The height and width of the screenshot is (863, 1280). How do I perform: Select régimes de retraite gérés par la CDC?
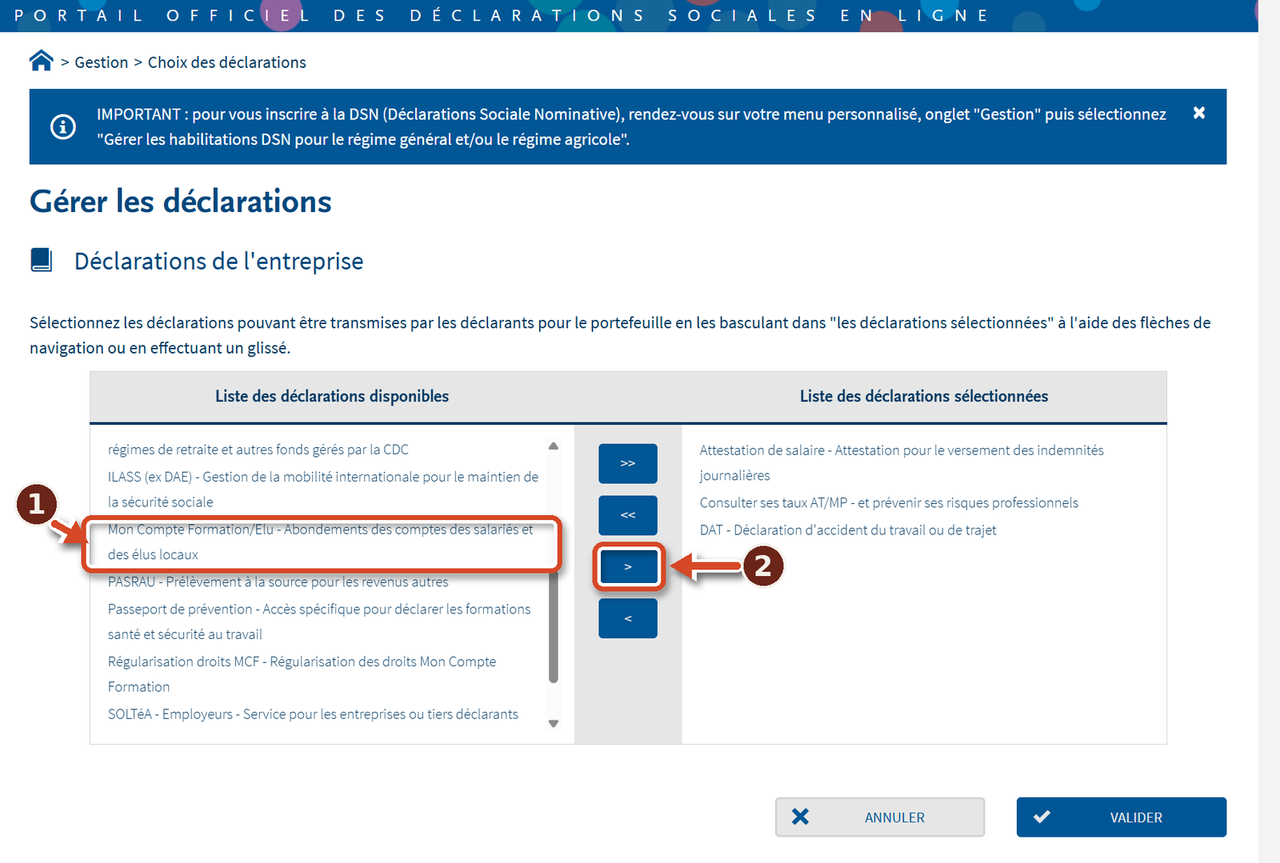point(258,449)
